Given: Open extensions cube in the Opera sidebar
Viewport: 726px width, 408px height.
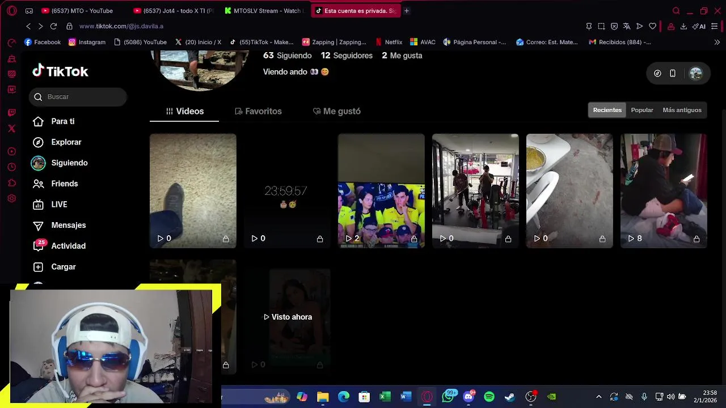Looking at the screenshot, I should pos(11,182).
